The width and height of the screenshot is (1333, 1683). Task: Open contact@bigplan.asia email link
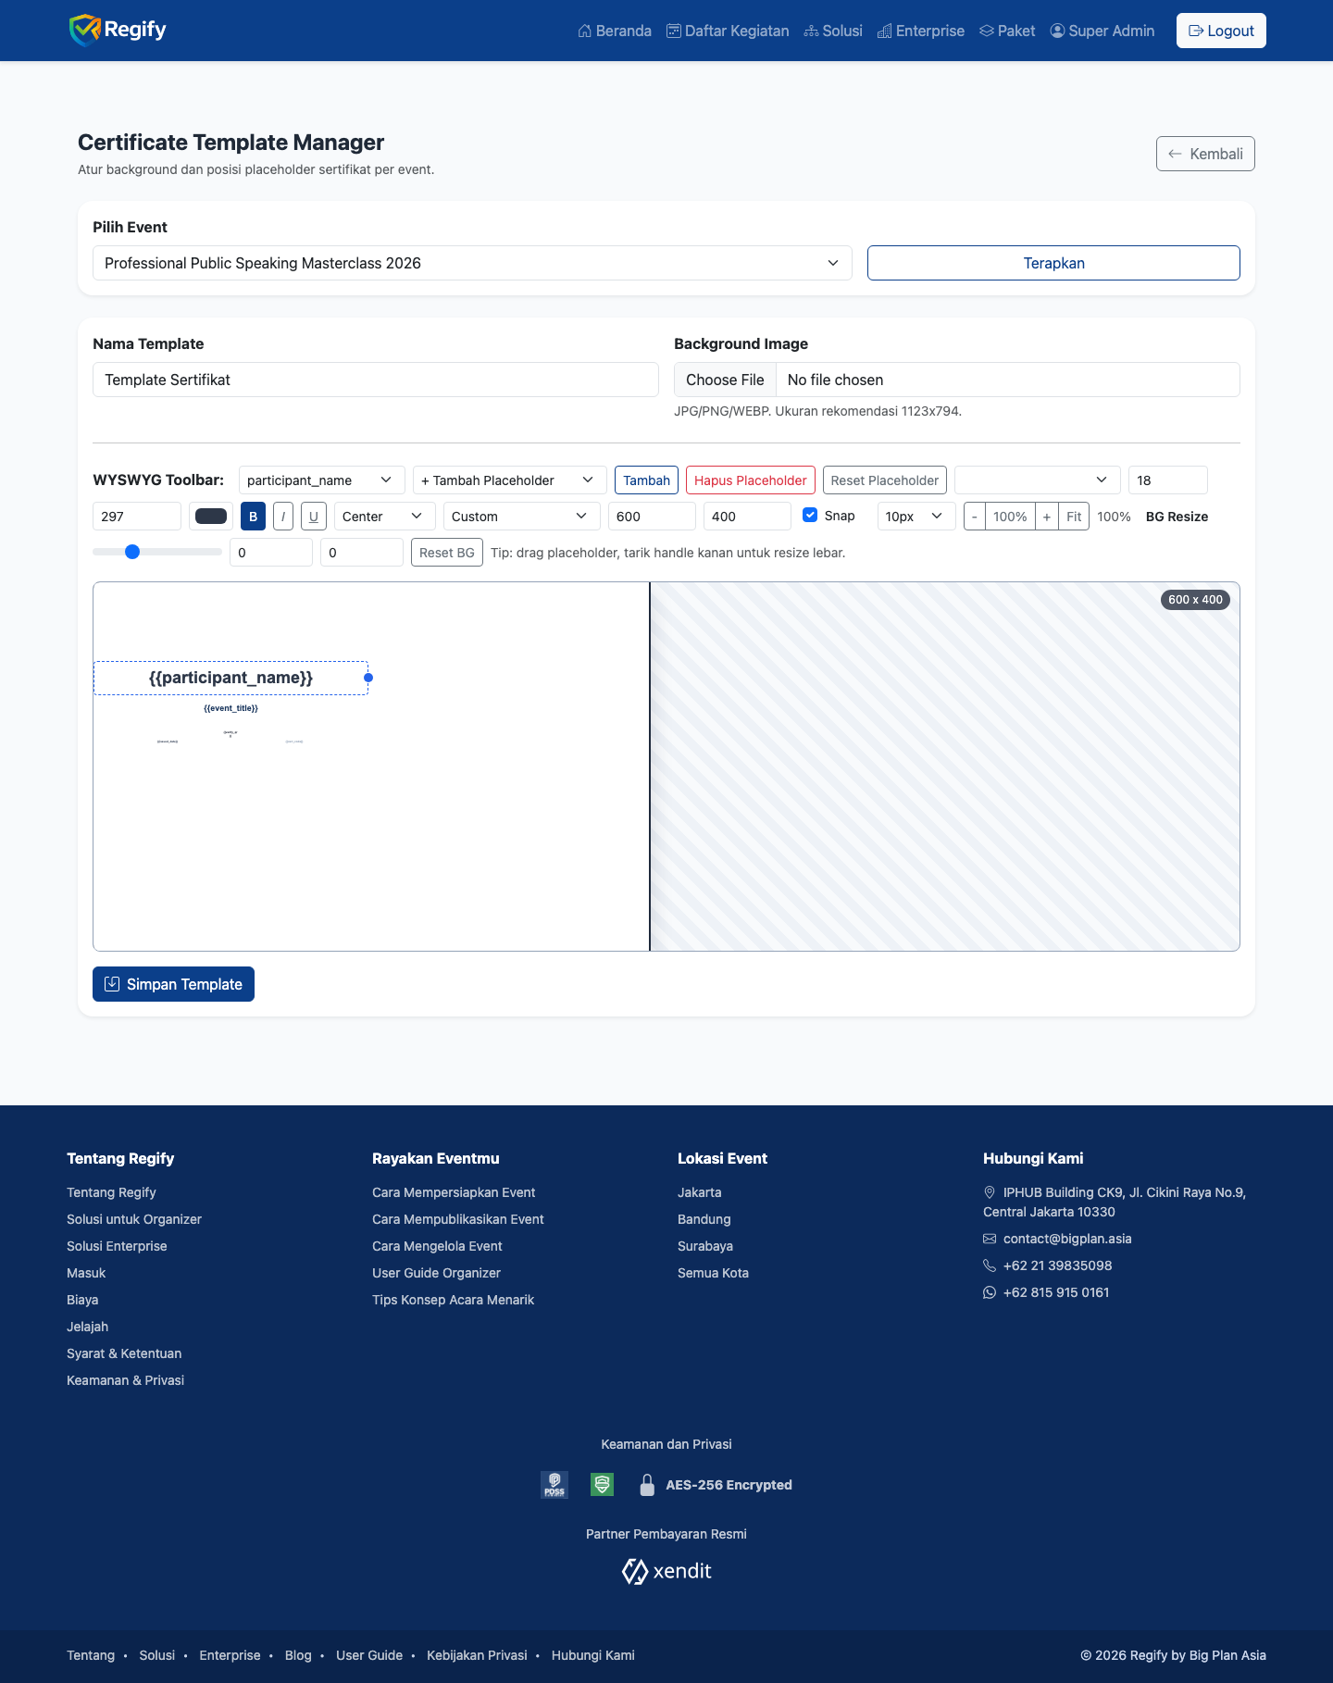click(x=1067, y=1239)
